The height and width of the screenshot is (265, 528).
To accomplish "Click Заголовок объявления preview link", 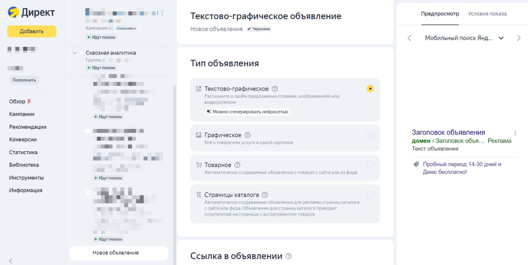I will pos(448,132).
